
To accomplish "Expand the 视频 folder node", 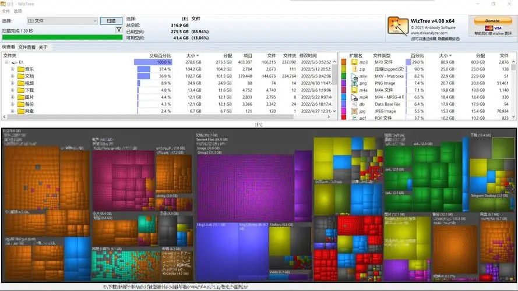I will pyautogui.click(x=13, y=83).
